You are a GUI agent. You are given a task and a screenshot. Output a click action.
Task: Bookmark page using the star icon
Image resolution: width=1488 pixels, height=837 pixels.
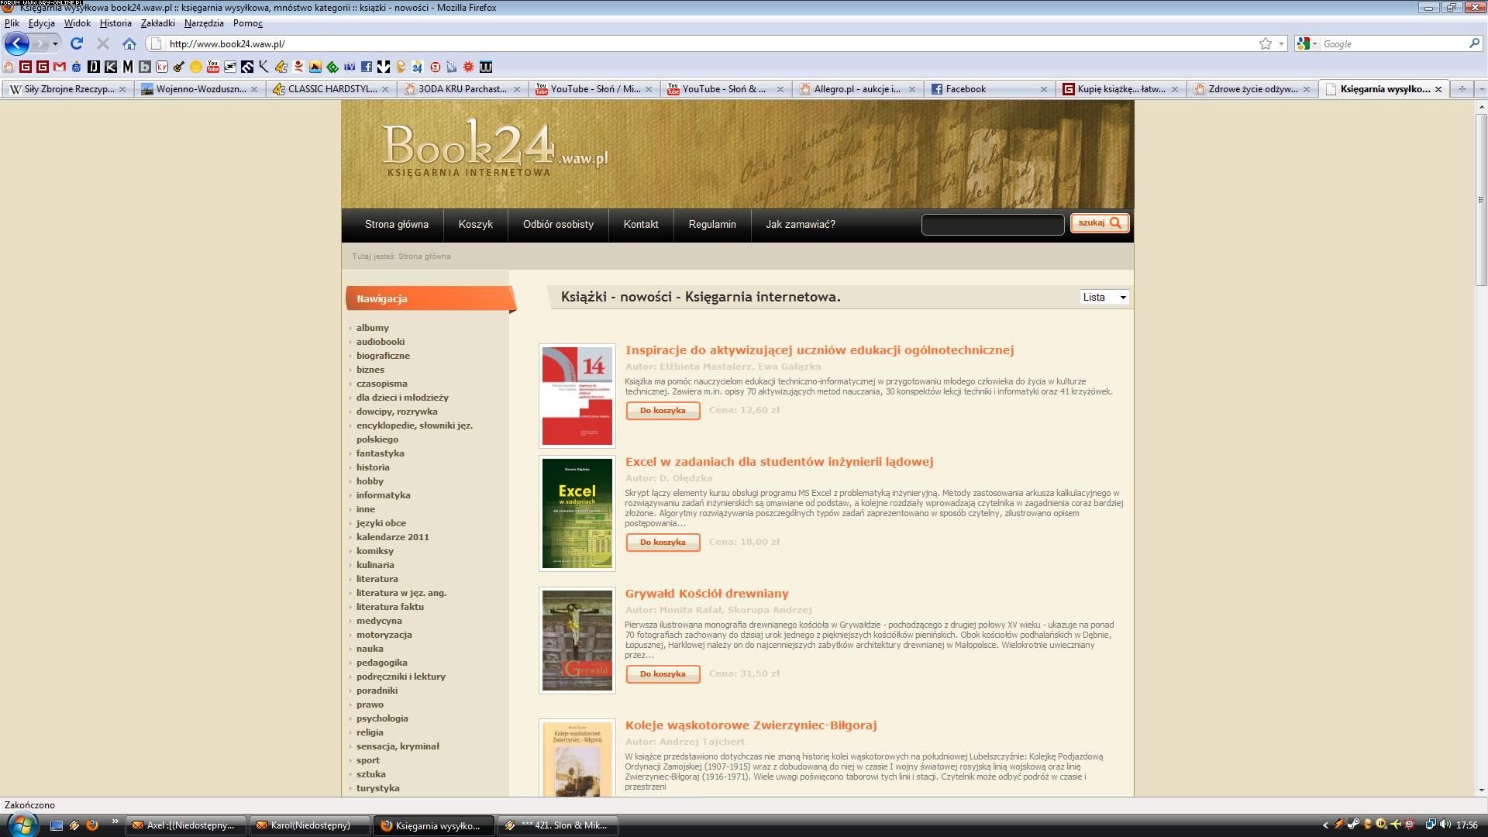coord(1265,43)
